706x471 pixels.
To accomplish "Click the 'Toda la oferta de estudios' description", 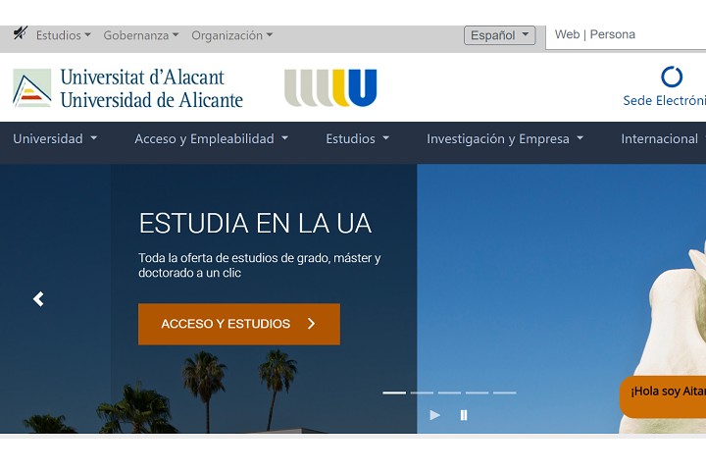I will [x=259, y=266].
